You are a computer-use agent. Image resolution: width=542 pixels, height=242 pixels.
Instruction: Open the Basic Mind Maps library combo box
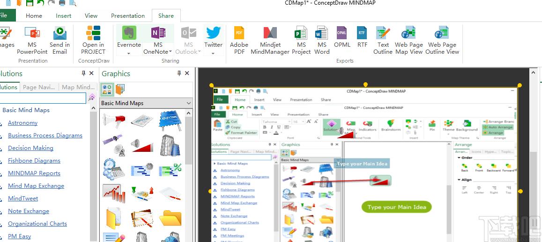[146, 103]
